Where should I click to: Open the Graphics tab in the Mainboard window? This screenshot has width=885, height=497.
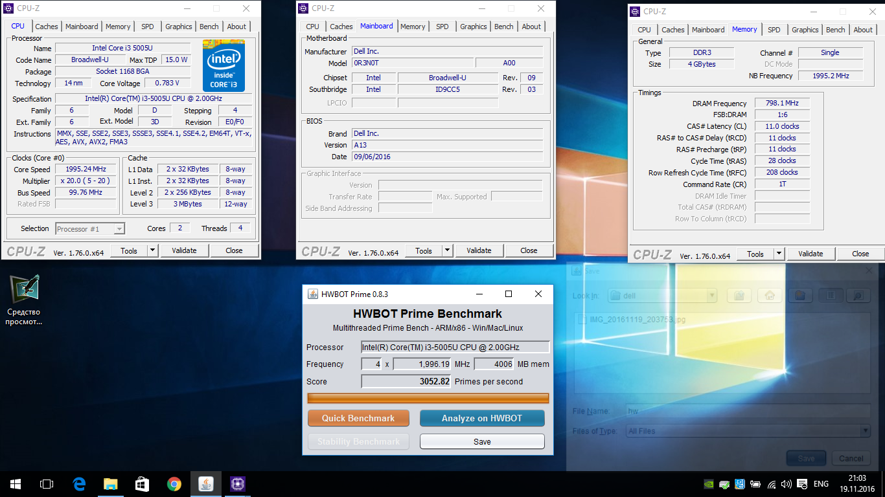click(x=474, y=27)
